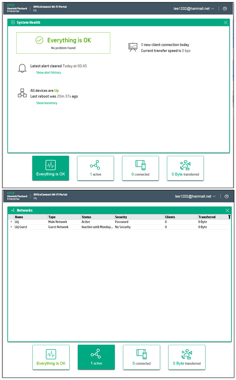
Task: Click the 'Lkj Guest' name cell
Action: click(21, 227)
